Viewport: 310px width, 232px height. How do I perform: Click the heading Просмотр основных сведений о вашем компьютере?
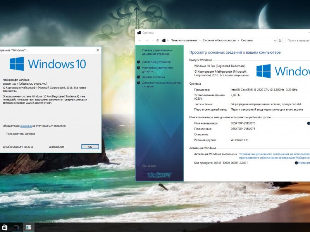click(235, 53)
